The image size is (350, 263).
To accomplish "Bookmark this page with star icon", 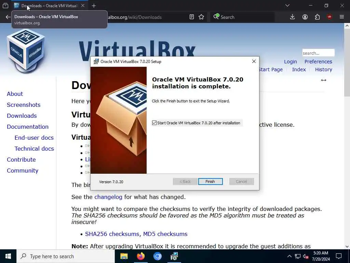I will tap(201, 17).
